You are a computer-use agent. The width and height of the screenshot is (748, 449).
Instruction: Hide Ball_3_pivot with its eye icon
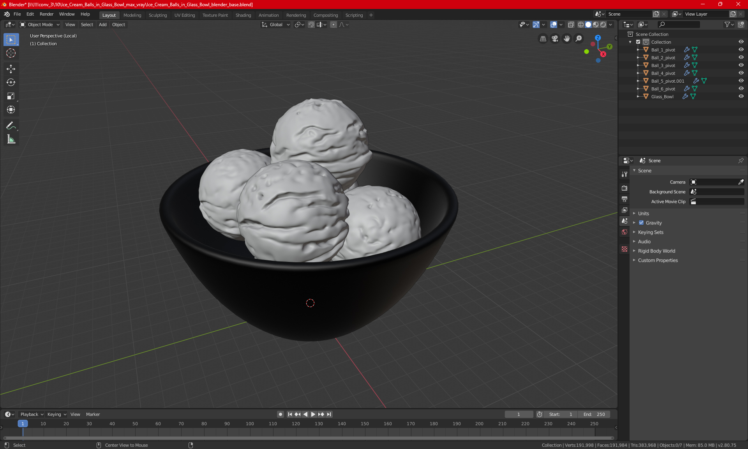pos(741,65)
